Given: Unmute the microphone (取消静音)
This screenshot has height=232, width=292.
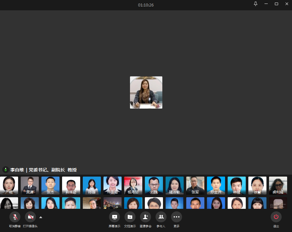Looking at the screenshot, I should point(15,217).
